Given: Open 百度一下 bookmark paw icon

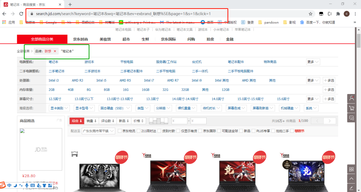Looking at the screenshot, I should click(x=302, y=22).
